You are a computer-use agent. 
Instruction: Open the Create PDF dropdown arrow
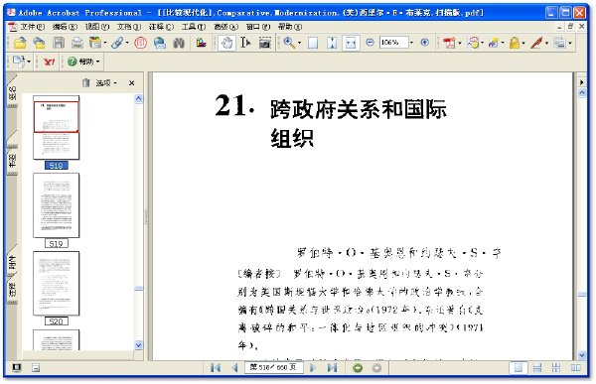[x=460, y=43]
